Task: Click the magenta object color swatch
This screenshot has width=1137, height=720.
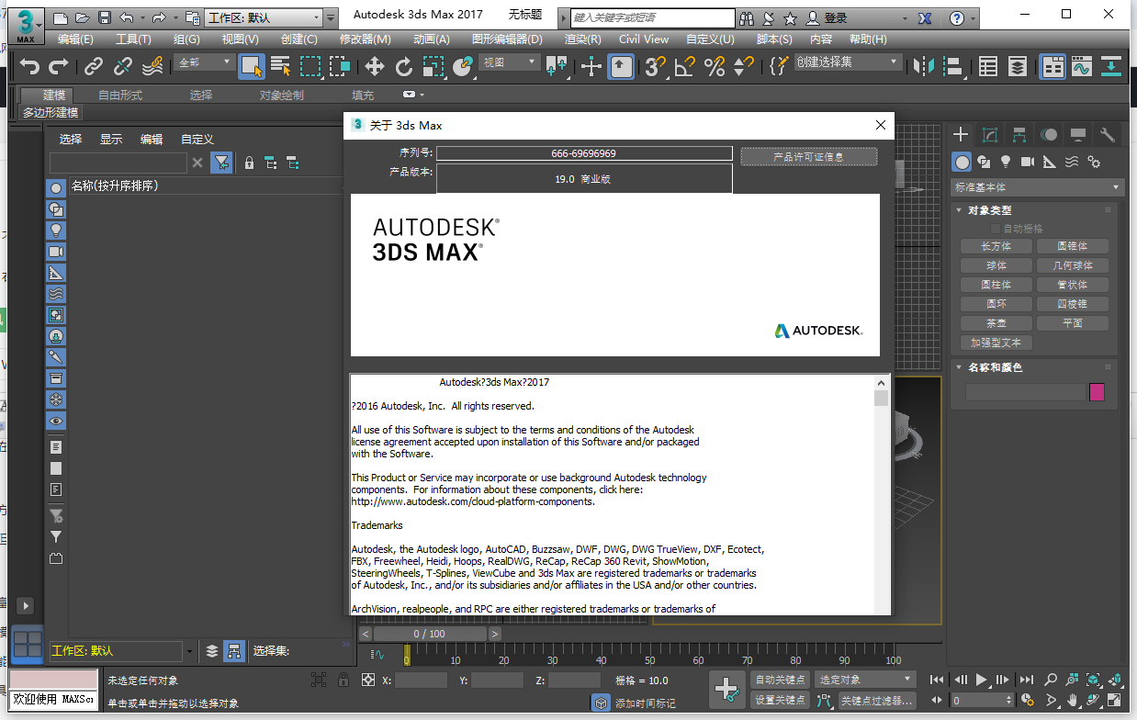Action: [x=1097, y=392]
